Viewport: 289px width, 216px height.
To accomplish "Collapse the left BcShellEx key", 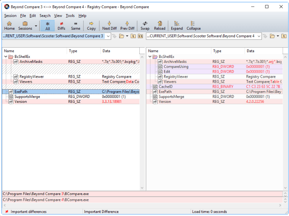I will (x=6, y=56).
